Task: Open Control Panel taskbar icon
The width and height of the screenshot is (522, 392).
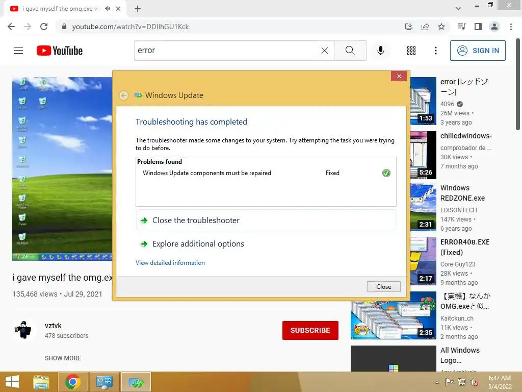Action: [104, 382]
